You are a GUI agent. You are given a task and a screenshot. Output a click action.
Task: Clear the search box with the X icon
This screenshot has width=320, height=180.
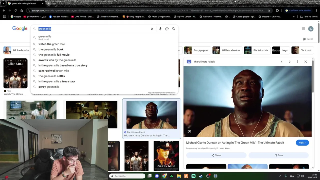pos(152,29)
